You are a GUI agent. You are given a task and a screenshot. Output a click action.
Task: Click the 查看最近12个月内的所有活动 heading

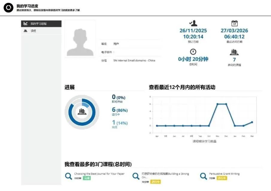tap(182, 87)
